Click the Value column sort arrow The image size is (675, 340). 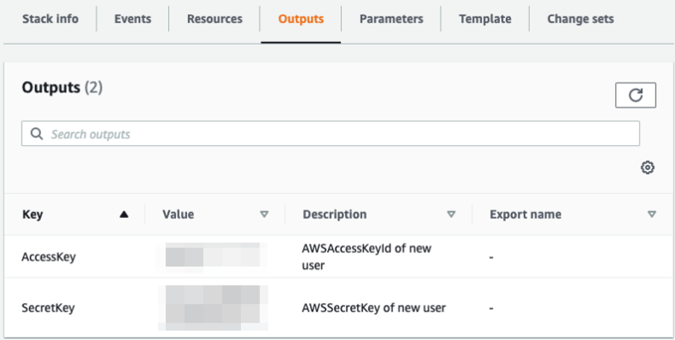click(263, 214)
